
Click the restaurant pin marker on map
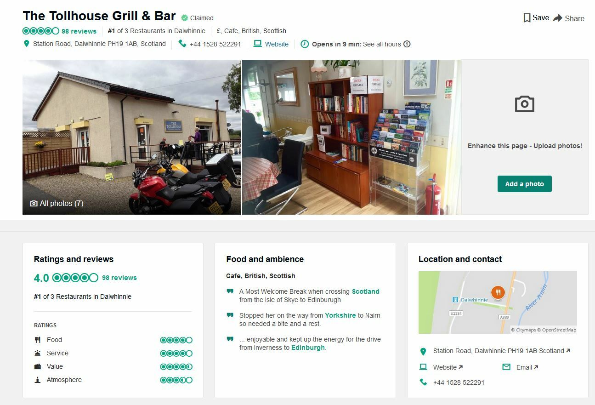tap(498, 292)
